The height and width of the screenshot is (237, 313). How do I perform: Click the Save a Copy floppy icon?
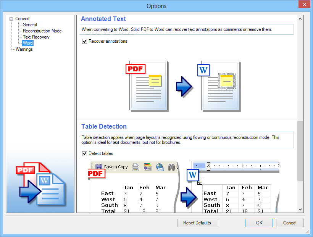[x=98, y=167]
